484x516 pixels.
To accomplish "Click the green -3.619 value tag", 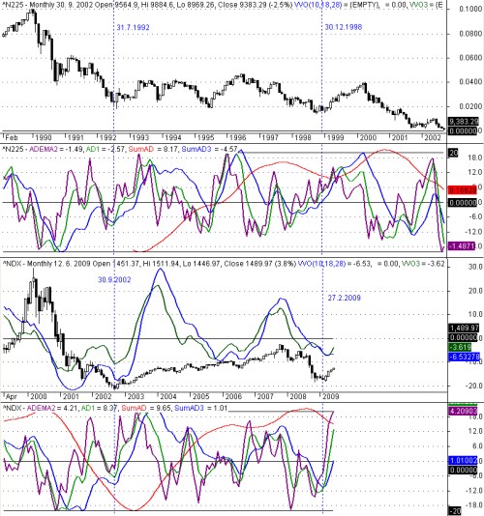I will tap(460, 347).
